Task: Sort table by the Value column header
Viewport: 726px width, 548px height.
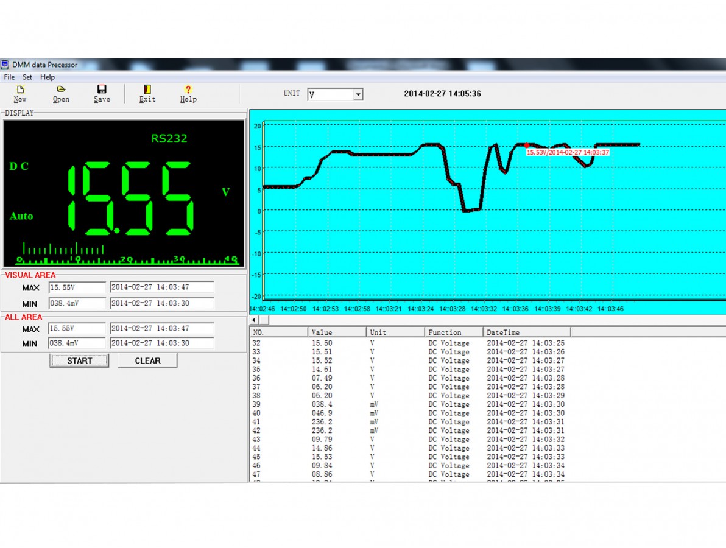Action: [337, 332]
